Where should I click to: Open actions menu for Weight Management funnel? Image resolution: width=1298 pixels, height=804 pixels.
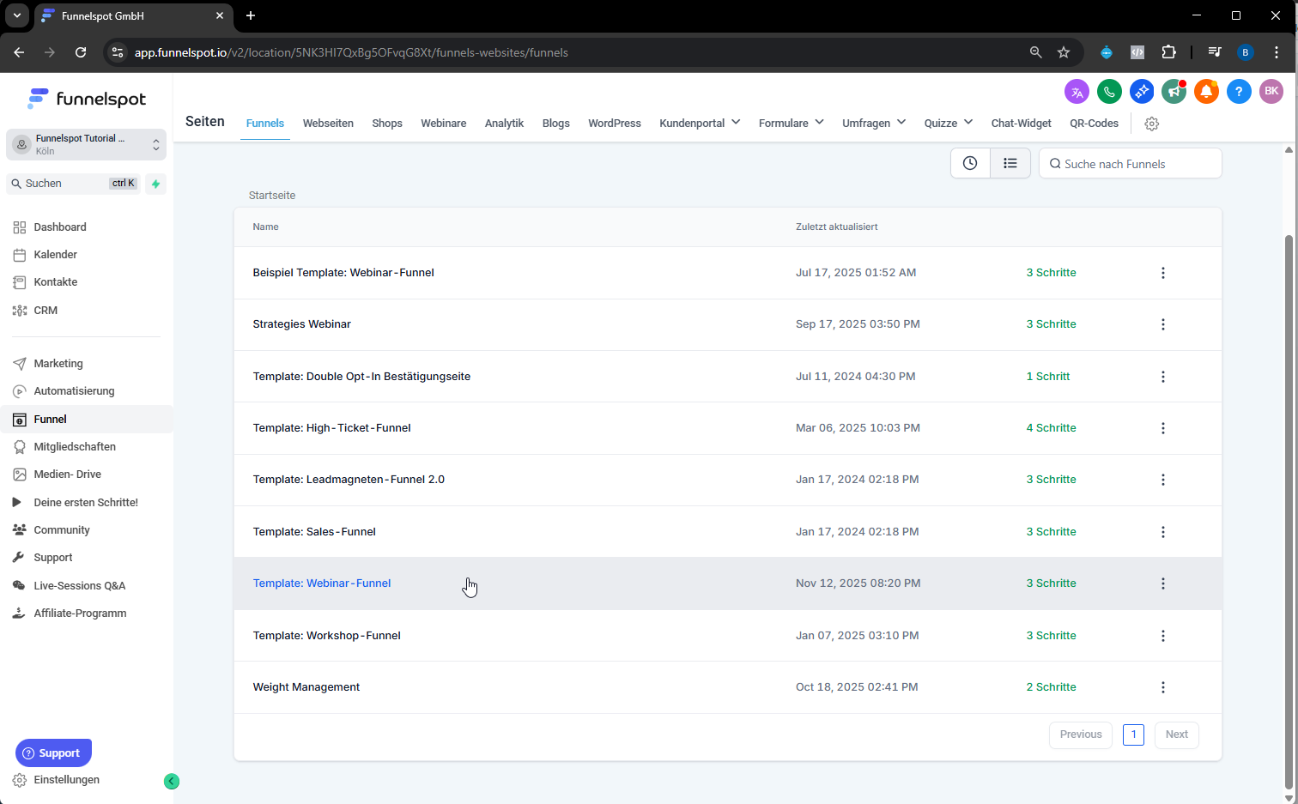pyautogui.click(x=1163, y=687)
